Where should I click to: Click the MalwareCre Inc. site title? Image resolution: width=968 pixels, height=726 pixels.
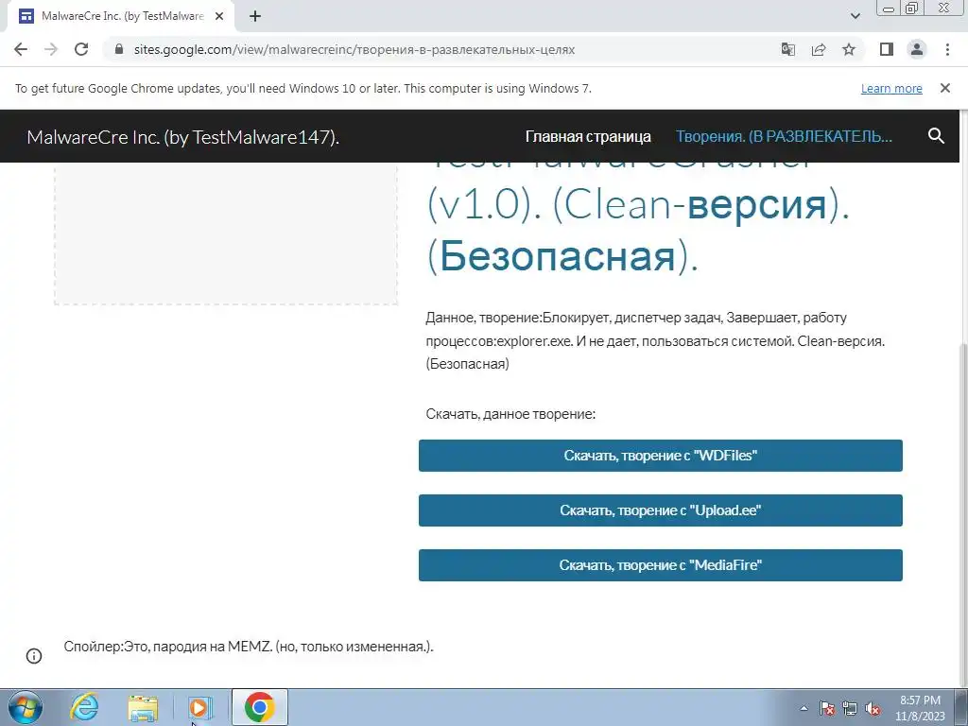coord(182,136)
